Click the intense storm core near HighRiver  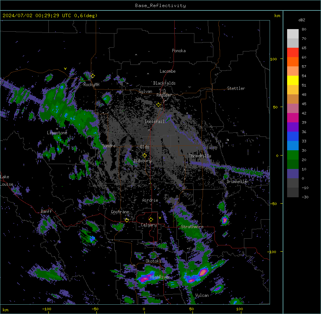[144, 279]
